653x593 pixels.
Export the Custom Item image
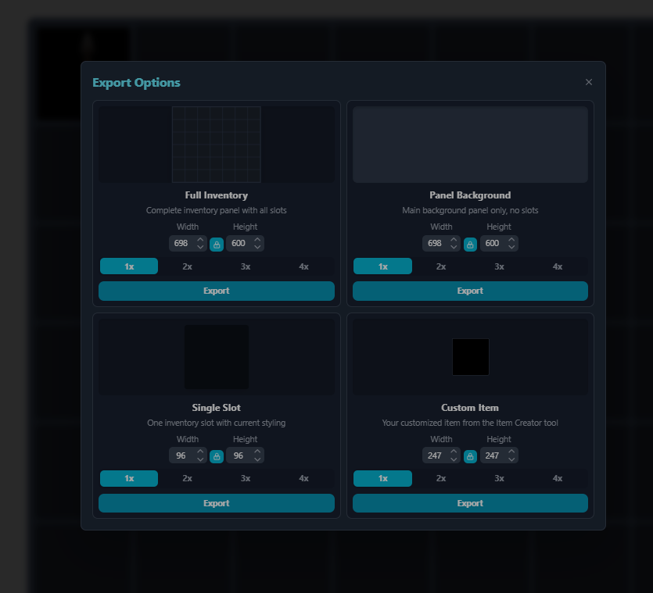pyautogui.click(x=470, y=503)
